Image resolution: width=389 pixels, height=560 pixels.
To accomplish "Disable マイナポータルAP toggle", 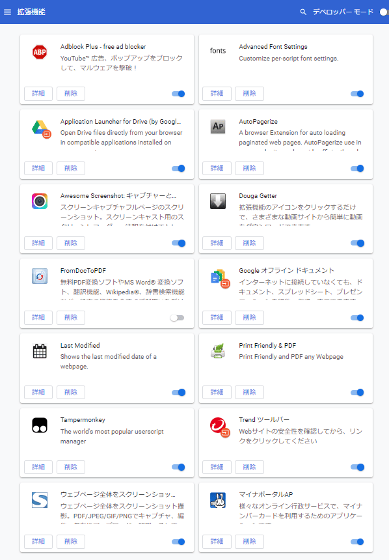I will [357, 542].
